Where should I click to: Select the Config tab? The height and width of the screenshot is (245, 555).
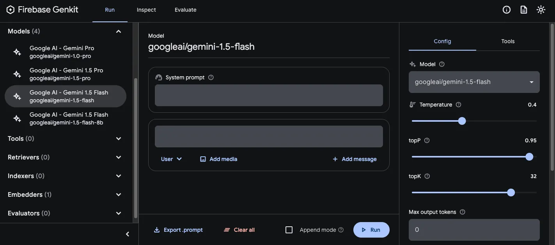pyautogui.click(x=442, y=41)
